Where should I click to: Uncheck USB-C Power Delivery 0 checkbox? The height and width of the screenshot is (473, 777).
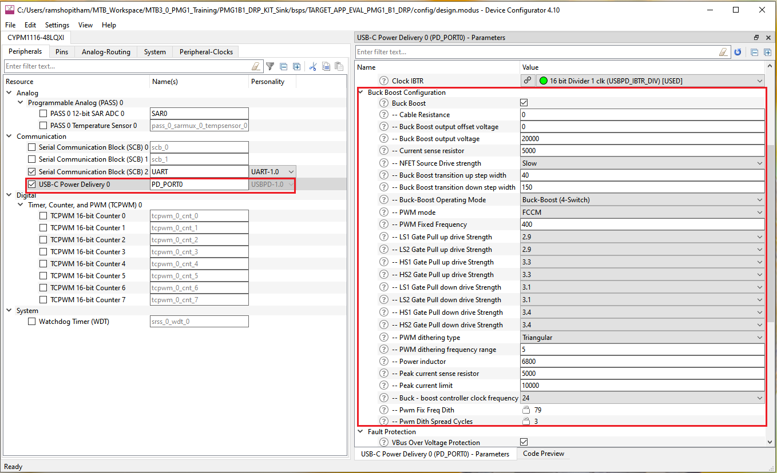tap(32, 184)
